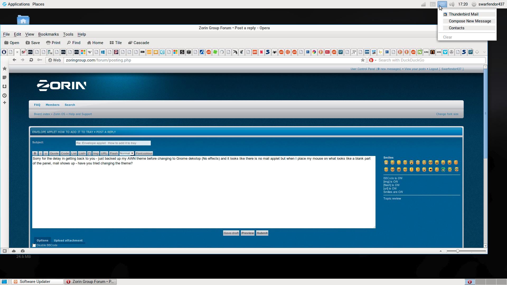Open the File menu
Image resolution: width=507 pixels, height=285 pixels.
point(6,34)
